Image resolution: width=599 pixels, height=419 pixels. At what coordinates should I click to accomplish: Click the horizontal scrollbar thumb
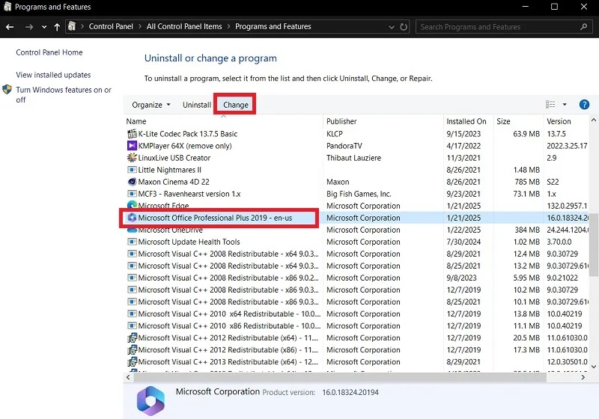click(x=340, y=377)
